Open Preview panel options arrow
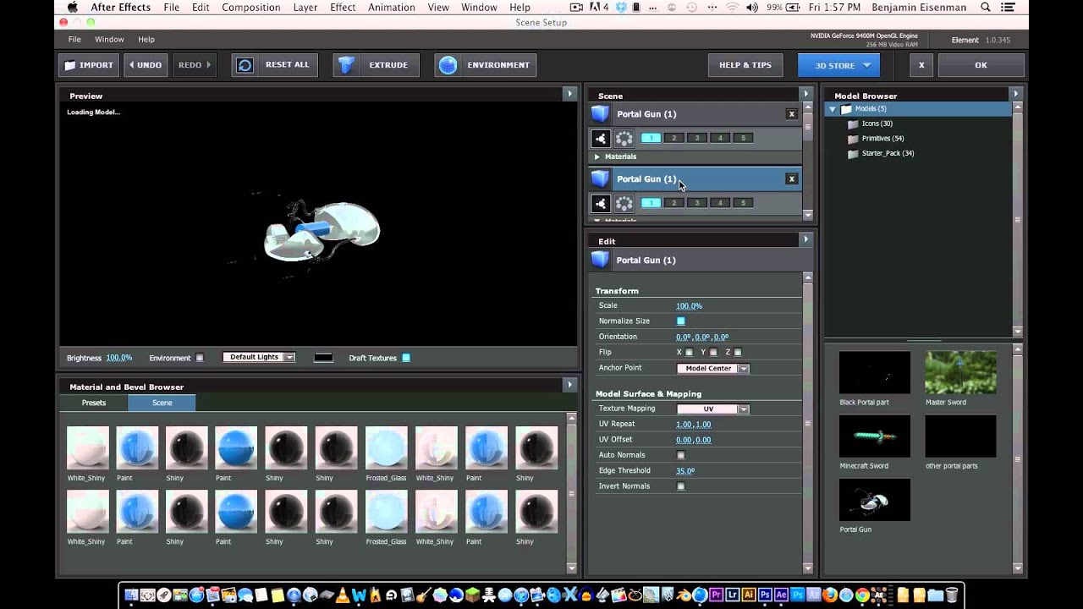 coord(569,94)
